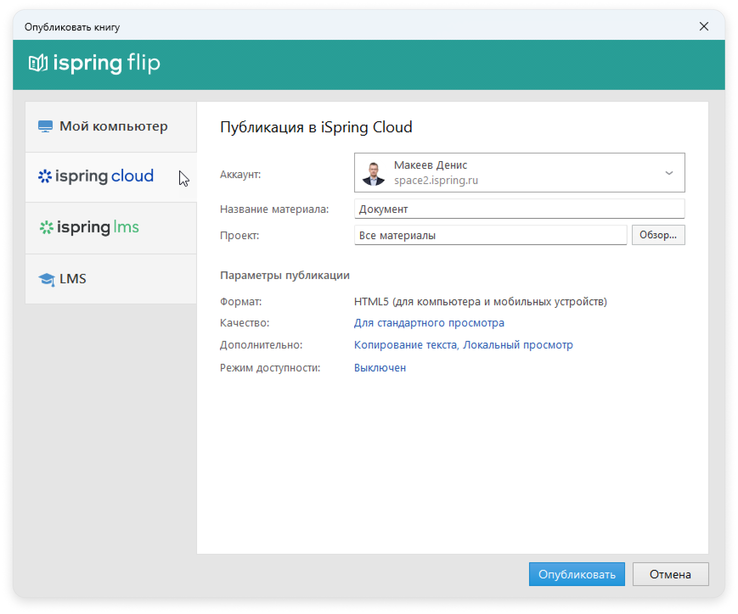738x614 pixels.
Task: Click the Опубликовать button
Action: [x=577, y=574]
